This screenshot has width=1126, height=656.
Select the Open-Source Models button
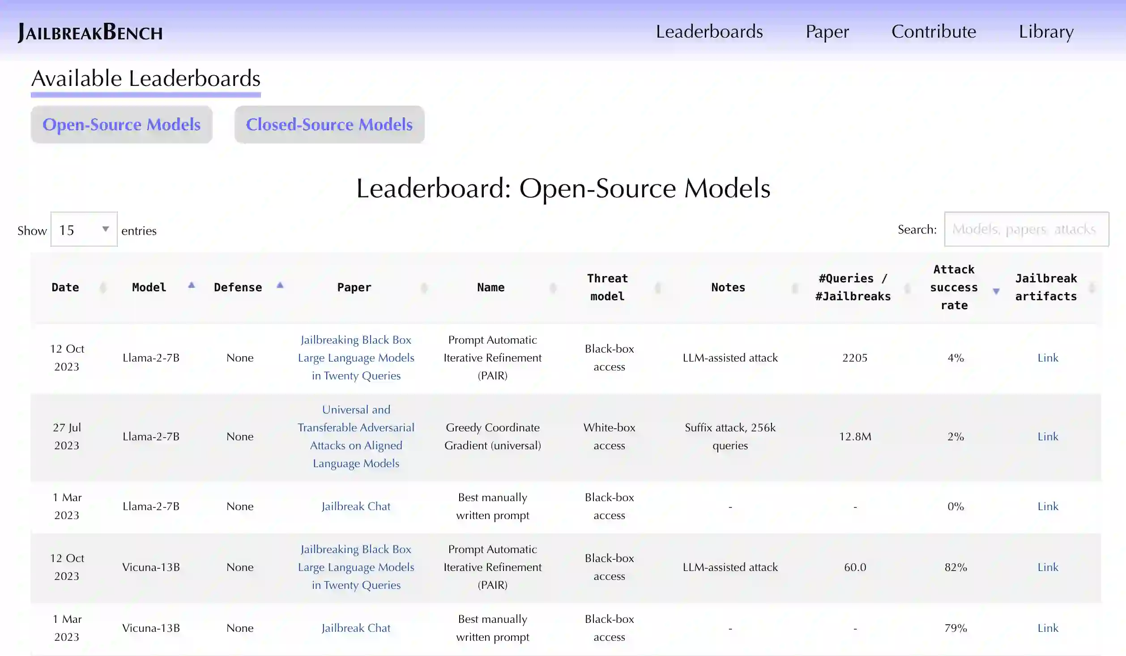click(122, 124)
